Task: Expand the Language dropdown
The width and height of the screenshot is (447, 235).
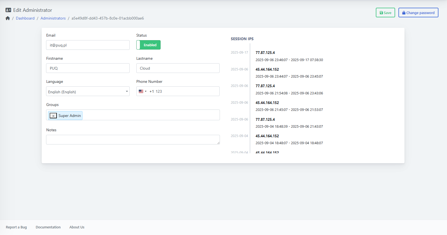Action: tap(88, 91)
